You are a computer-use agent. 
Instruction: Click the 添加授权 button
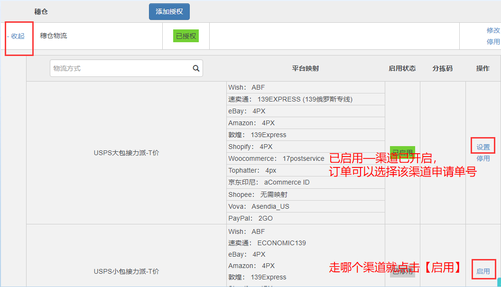pyautogui.click(x=169, y=11)
